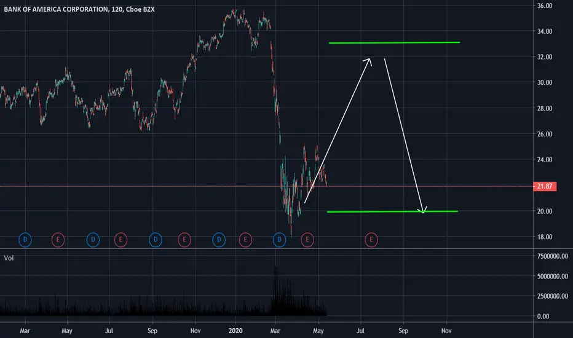This screenshot has height=338, width=573.
Task: Click the 2020 label on the time axis
Action: click(235, 331)
